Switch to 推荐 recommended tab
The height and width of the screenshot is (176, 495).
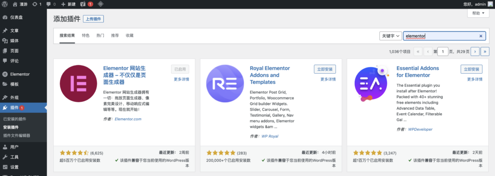click(x=115, y=36)
